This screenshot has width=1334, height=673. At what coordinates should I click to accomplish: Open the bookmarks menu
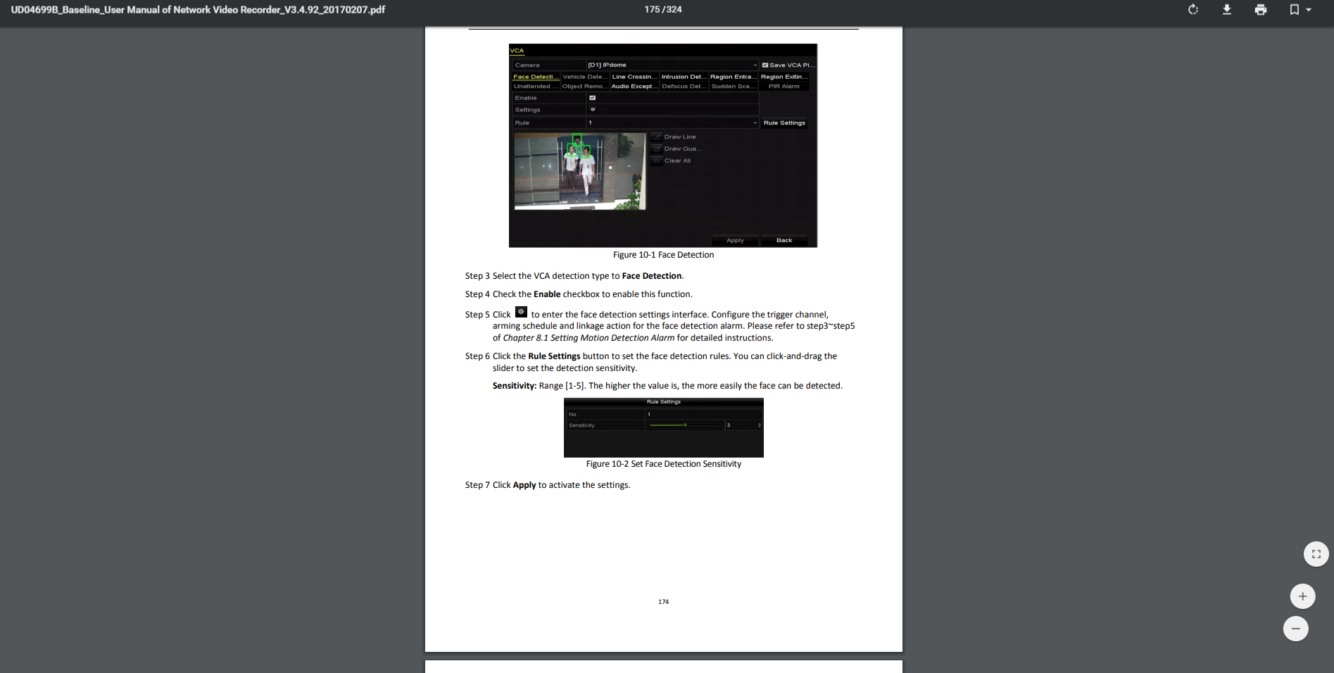coord(1300,10)
